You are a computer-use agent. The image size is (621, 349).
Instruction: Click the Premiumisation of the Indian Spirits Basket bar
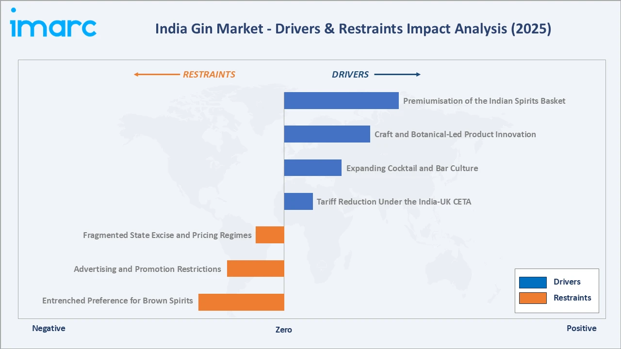(342, 101)
